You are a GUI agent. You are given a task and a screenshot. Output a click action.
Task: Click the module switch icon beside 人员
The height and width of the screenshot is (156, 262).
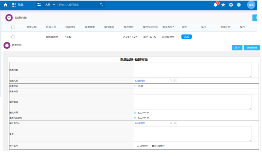(x=39, y=5)
